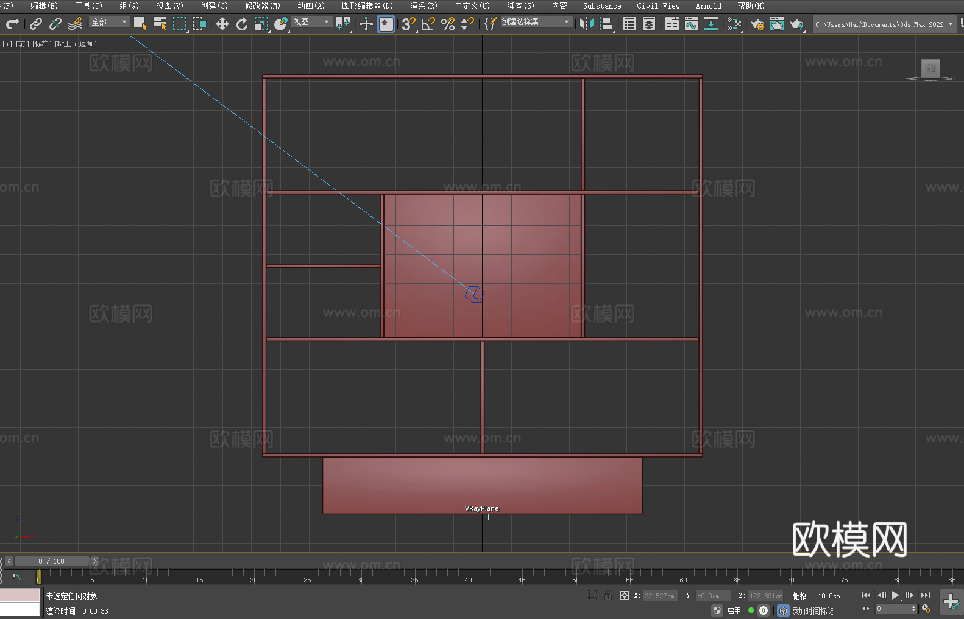Click X coordinate field 32.527cm
This screenshot has height=619, width=964.
tap(661, 596)
